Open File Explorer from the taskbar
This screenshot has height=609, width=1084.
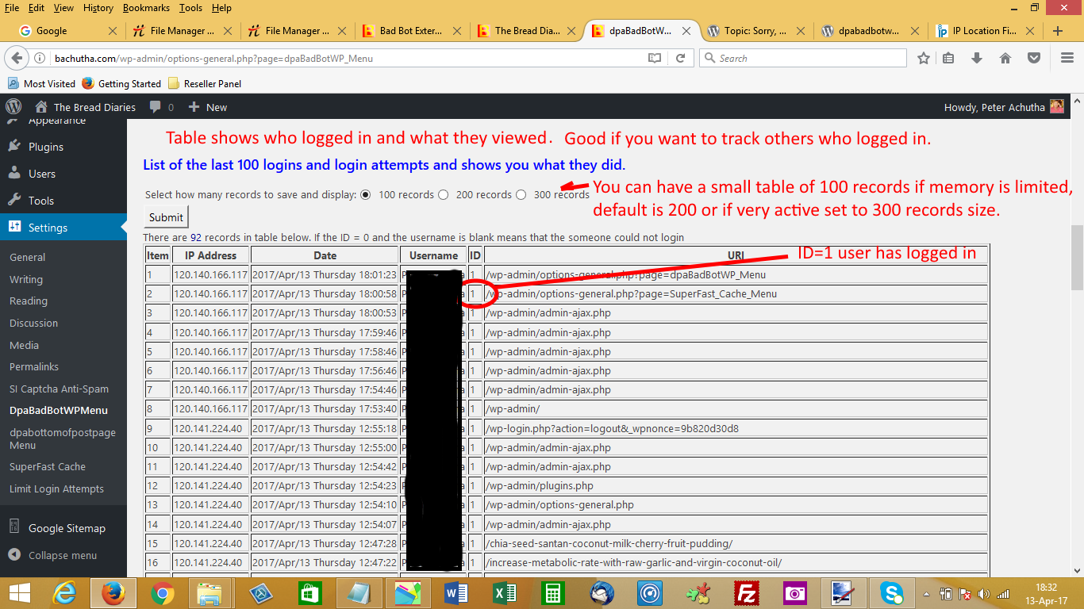(211, 593)
